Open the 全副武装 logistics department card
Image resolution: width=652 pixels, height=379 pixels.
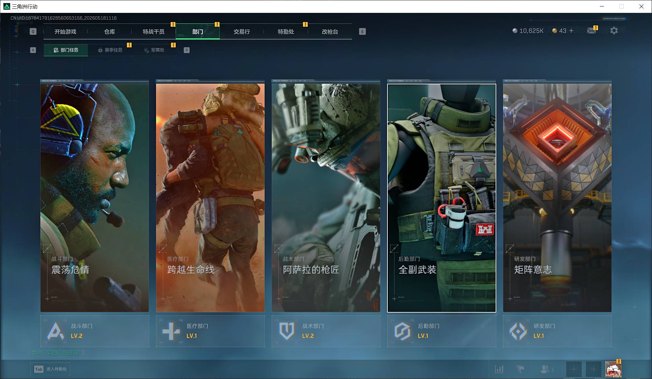tap(442, 198)
